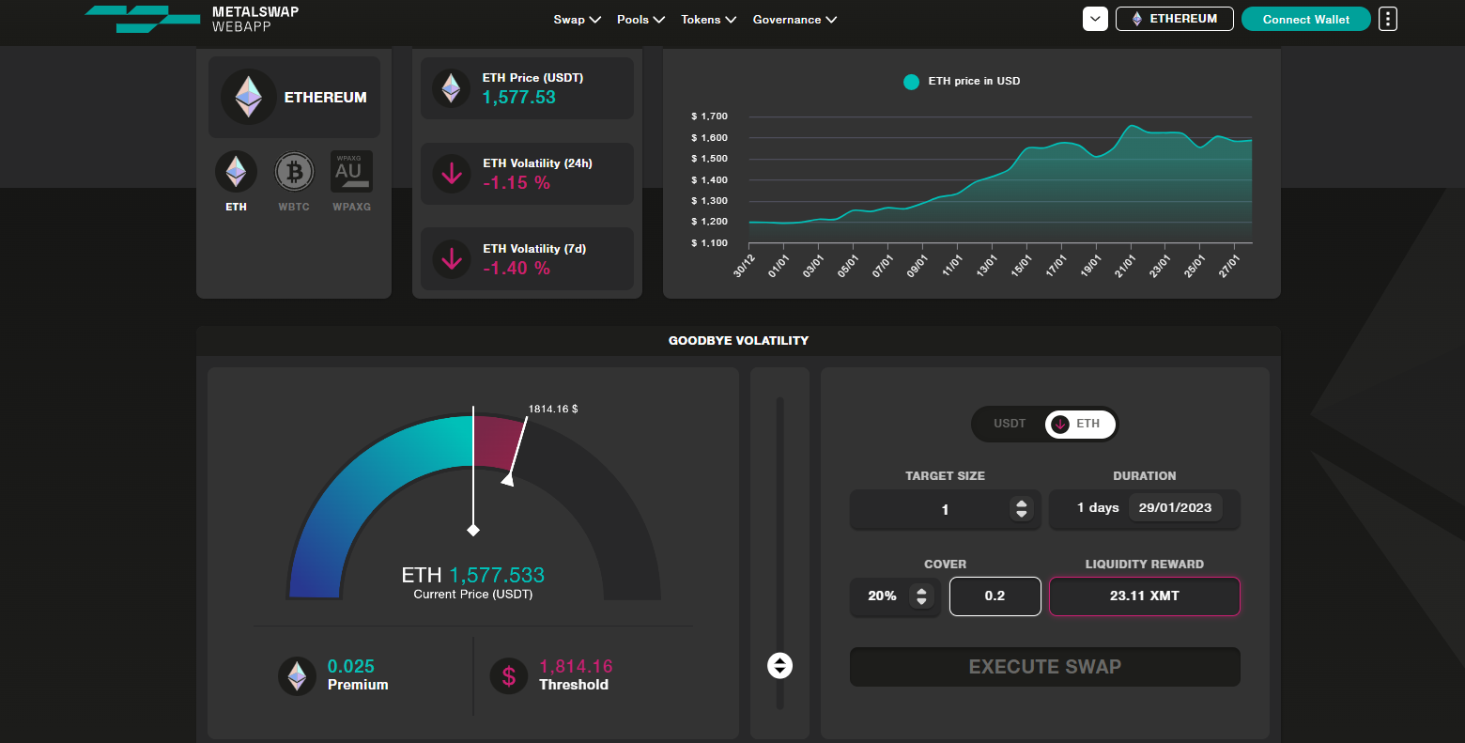Click the white gauge needle diamond
The height and width of the screenshot is (743, 1465).
click(x=473, y=530)
